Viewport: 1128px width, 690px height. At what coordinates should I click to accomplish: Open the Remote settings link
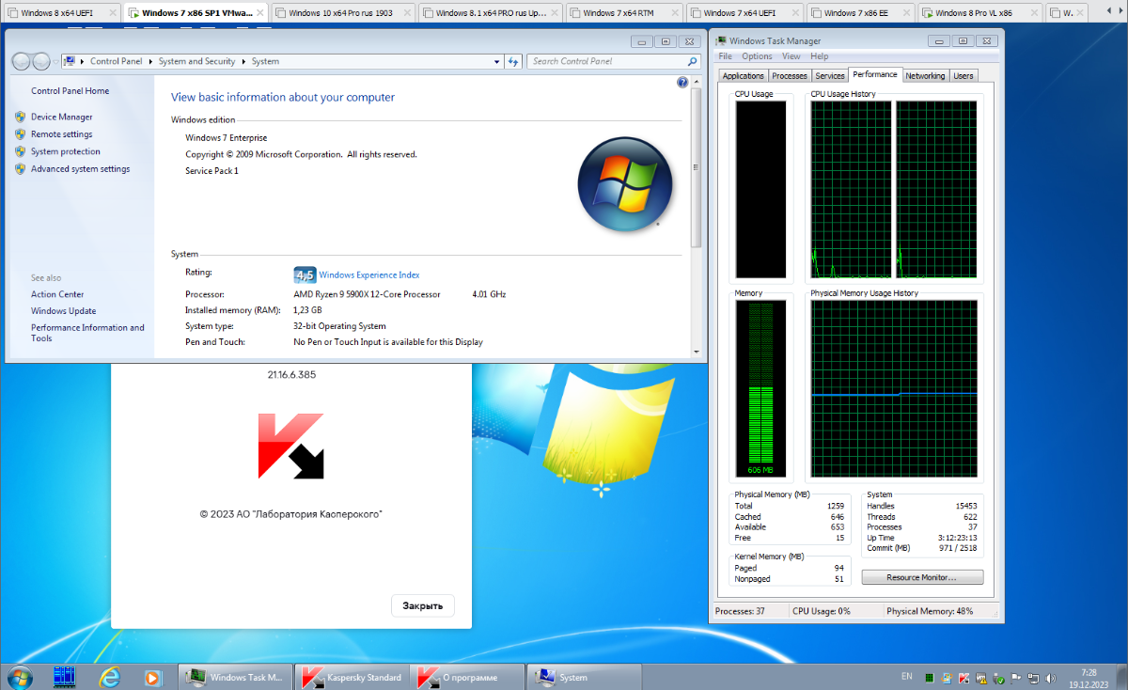[x=62, y=134]
